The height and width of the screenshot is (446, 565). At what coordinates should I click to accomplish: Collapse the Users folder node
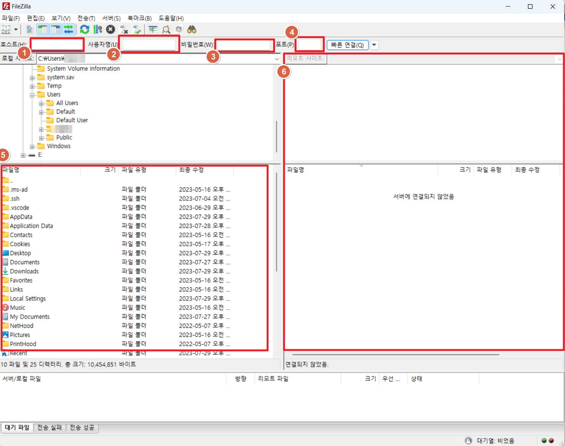32,95
